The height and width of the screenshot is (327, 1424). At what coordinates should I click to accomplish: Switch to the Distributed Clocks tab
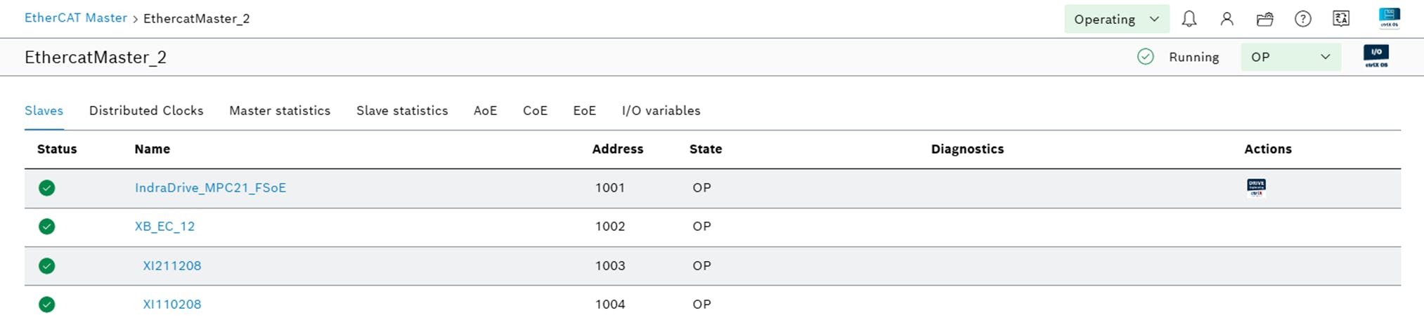click(x=146, y=111)
